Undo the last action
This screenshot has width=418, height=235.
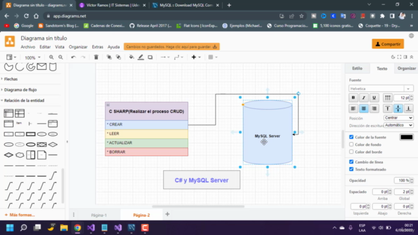point(73,57)
